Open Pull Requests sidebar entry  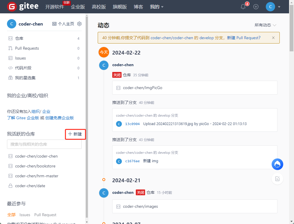tap(44, 48)
